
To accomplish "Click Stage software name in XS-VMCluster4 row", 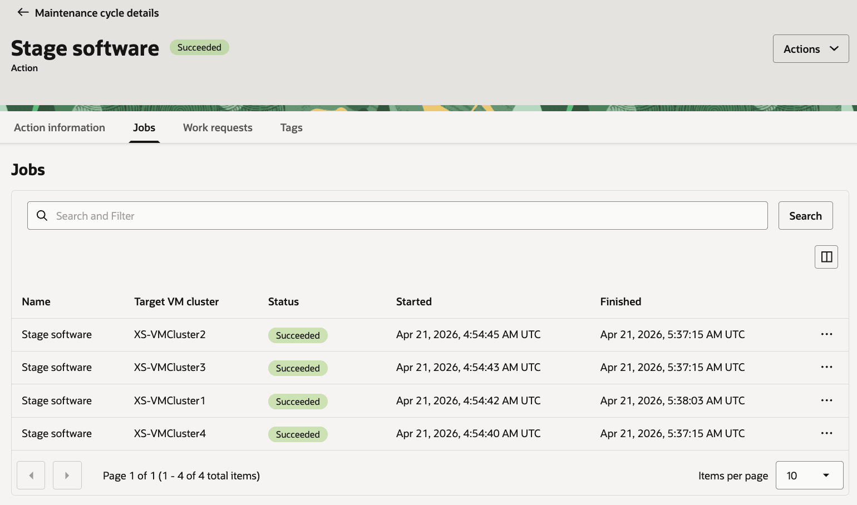I will (x=57, y=433).
